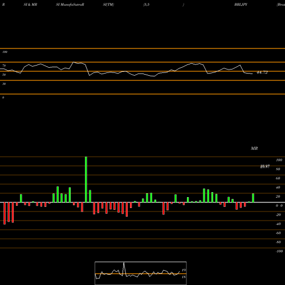Click the MR axis label -20
This screenshot has height=285, width=285.
pos(278,215)
